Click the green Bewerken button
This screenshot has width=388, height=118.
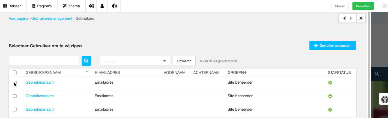pos(363,6)
